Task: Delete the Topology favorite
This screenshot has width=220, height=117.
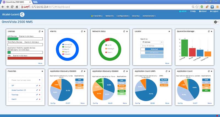Action: [40, 95]
